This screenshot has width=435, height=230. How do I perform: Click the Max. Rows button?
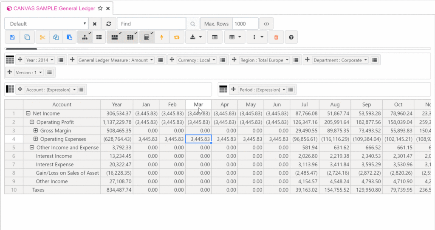(216, 24)
